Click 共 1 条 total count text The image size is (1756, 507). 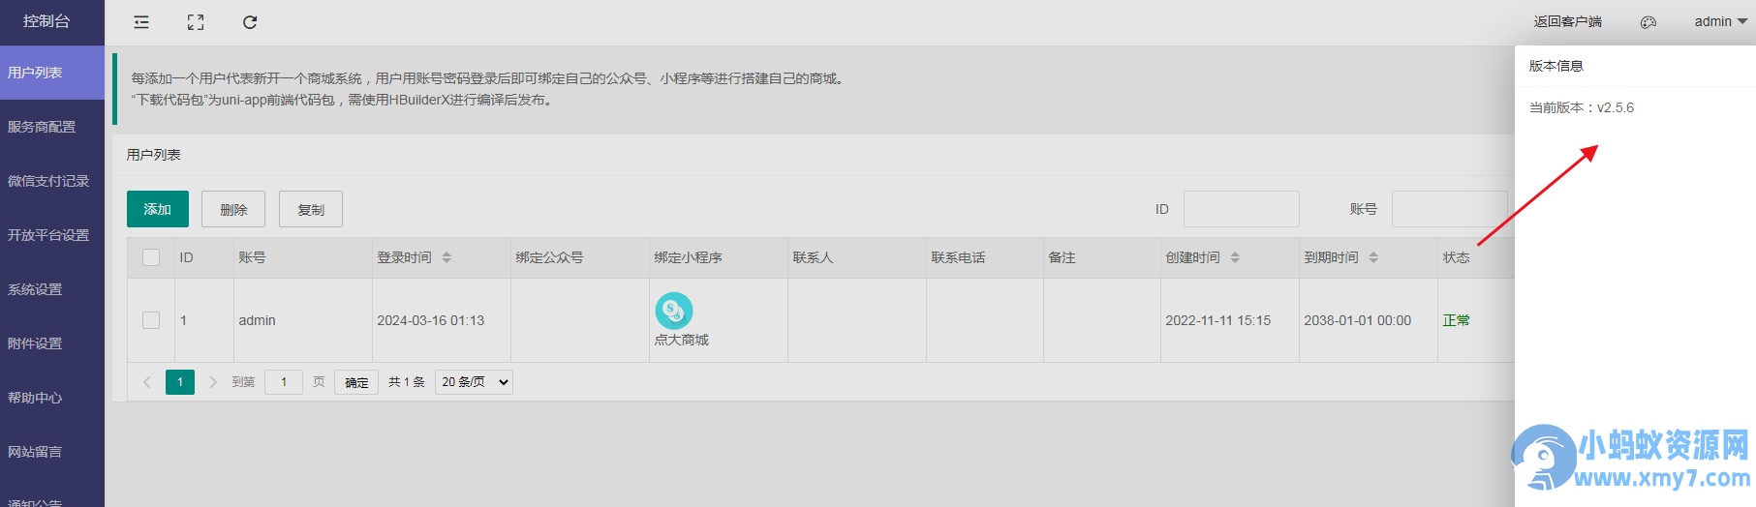(x=407, y=382)
